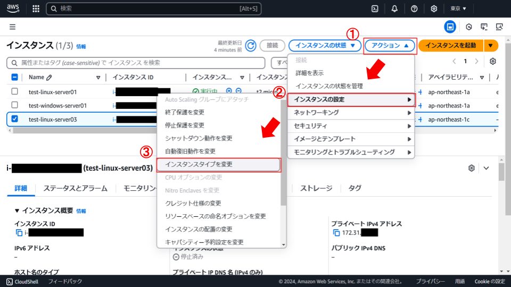Open the フィードバック link in footer

click(x=65, y=282)
